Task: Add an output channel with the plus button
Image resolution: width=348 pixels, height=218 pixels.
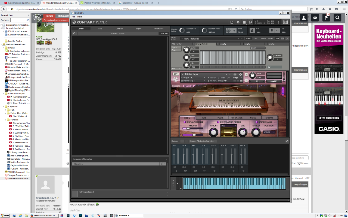Action: pos(182,141)
